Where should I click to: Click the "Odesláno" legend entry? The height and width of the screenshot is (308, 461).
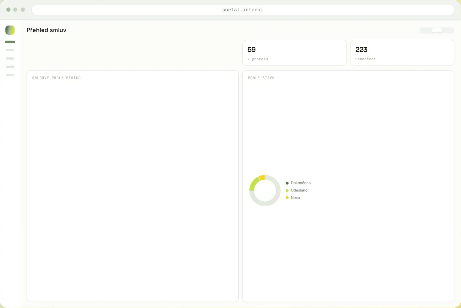point(297,190)
